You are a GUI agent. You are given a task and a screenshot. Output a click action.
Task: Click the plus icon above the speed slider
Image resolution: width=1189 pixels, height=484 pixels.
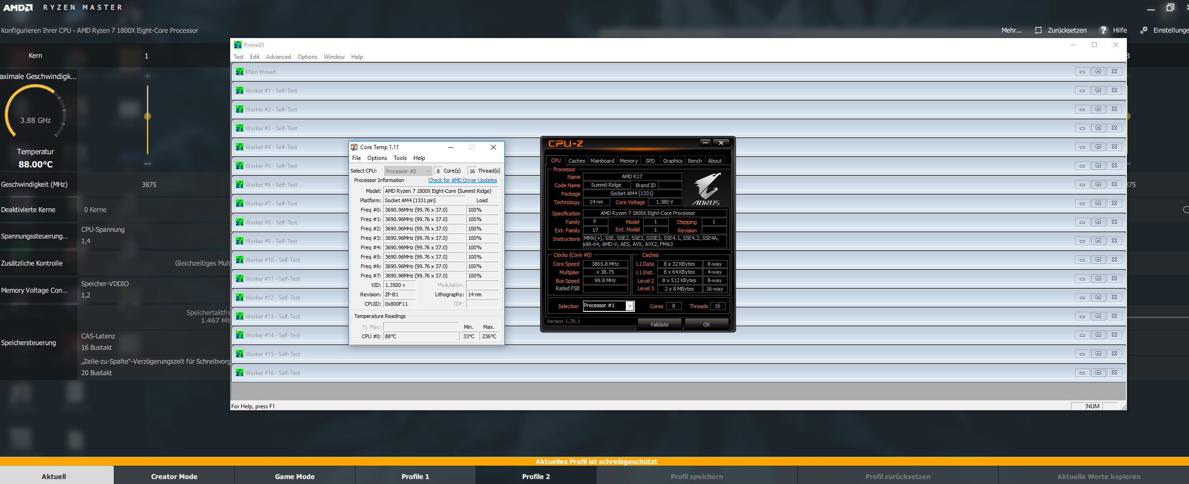pos(147,76)
